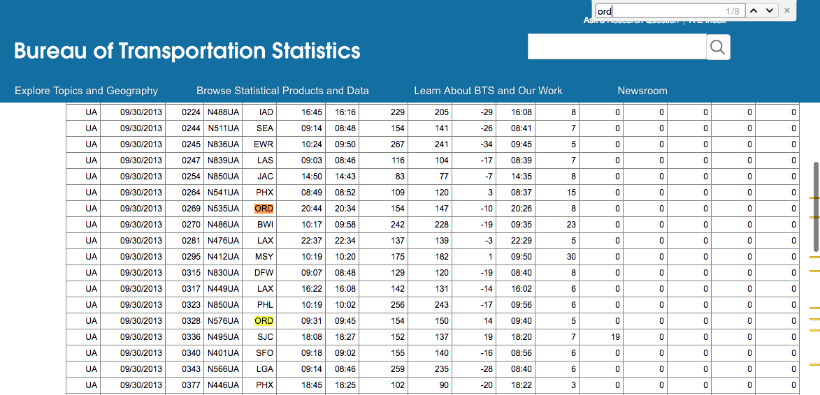Click time 16:45 in IAD row
This screenshot has width=820, height=395.
pos(311,112)
